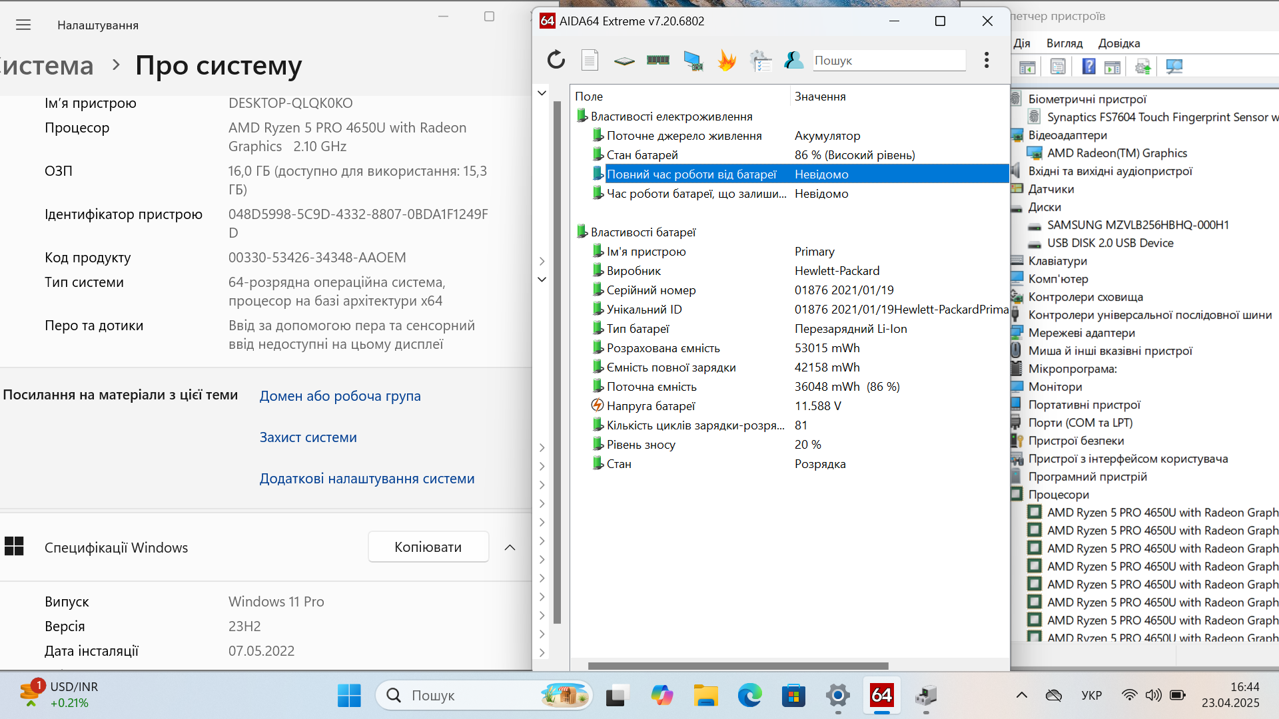The height and width of the screenshot is (719, 1279).
Task: Click the AIDA64 refresh toolbar icon
Action: click(556, 61)
